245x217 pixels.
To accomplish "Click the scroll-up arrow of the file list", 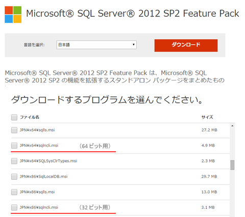I will pyautogui.click(x=232, y=126).
